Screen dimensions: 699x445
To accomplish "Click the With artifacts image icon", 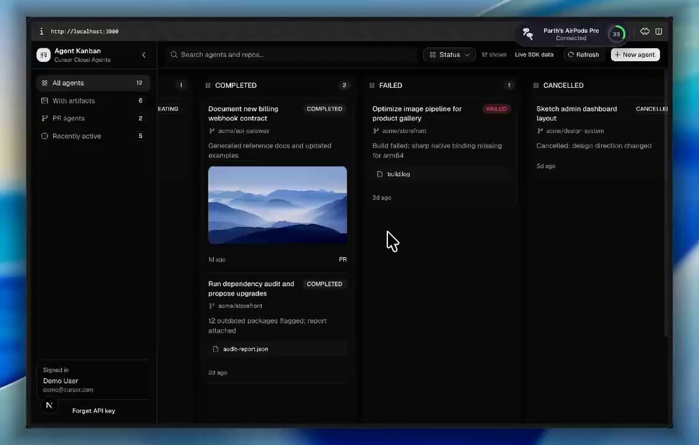I will pos(45,101).
